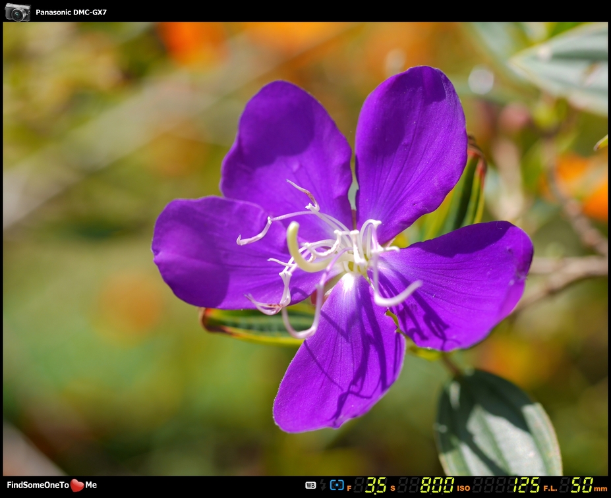Viewport: 611px width, 498px height.
Task: Click the purple flower photo
Action: [x=305, y=249]
